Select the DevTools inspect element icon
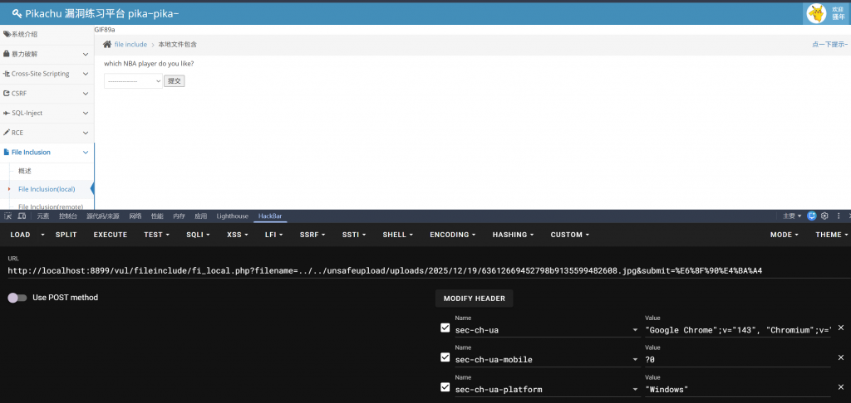Viewport: 851px width, 403px height. click(8, 216)
